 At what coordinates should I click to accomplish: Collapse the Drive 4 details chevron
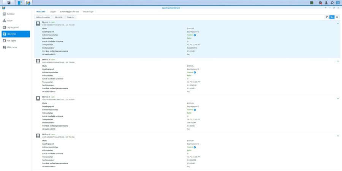pos(338,135)
